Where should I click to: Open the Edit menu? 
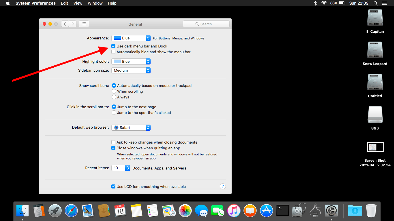click(65, 3)
